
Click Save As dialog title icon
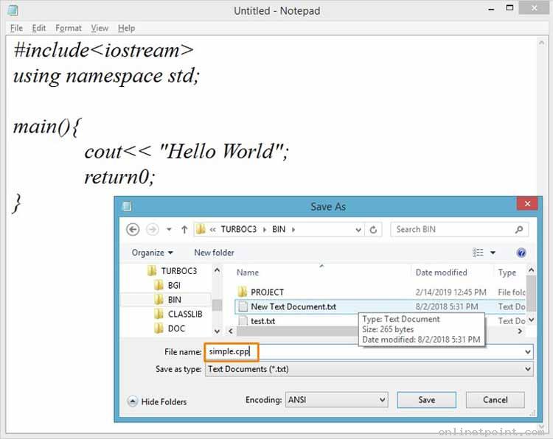pos(127,206)
